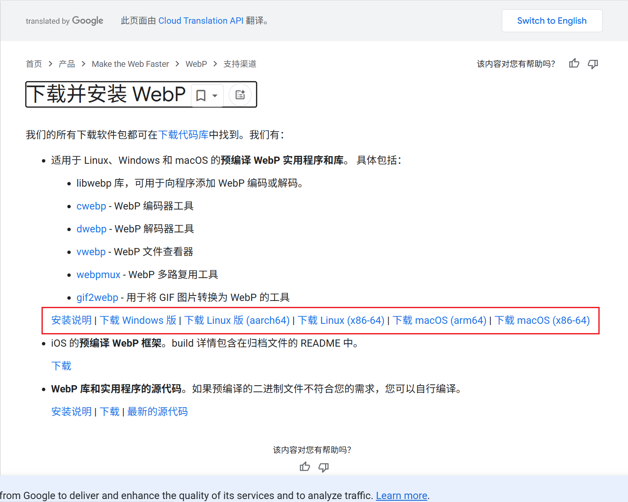The height and width of the screenshot is (502, 628).
Task: Click the 下载 macOS (x86-64) link
Action: 542,320
